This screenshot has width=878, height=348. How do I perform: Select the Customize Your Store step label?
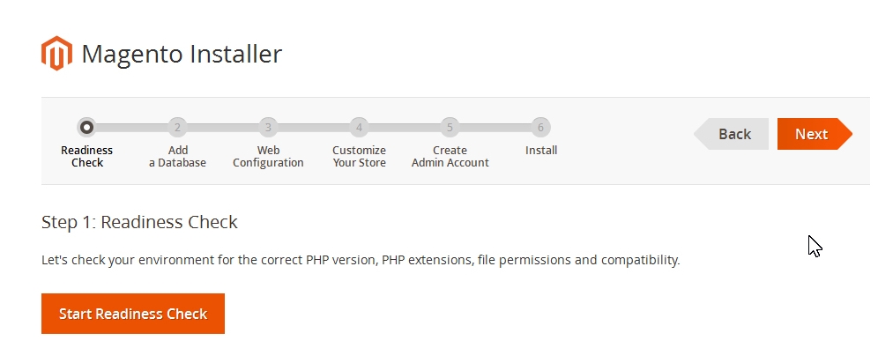359,157
